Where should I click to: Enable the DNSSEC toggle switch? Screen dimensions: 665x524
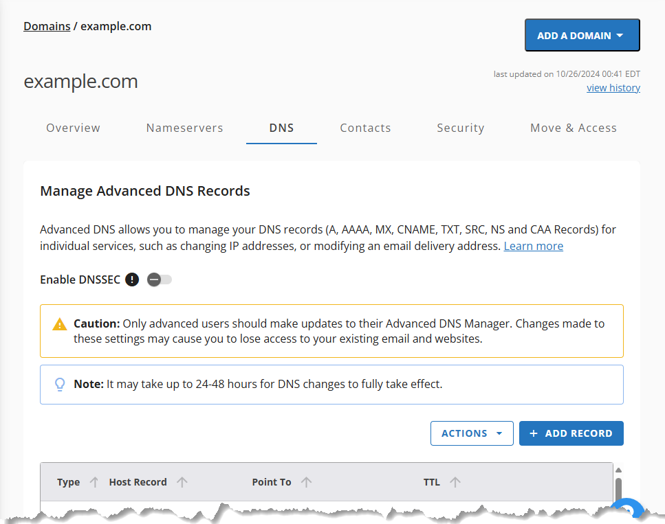[x=159, y=280]
